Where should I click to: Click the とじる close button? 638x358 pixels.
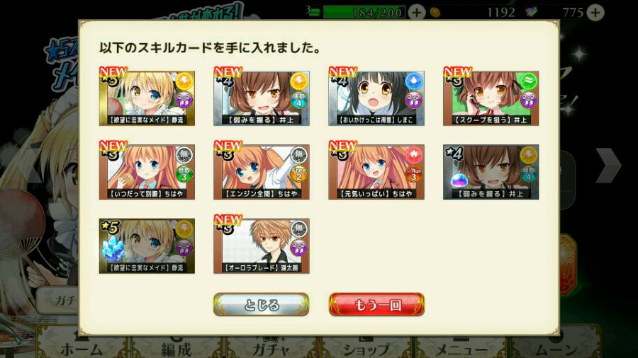click(261, 304)
